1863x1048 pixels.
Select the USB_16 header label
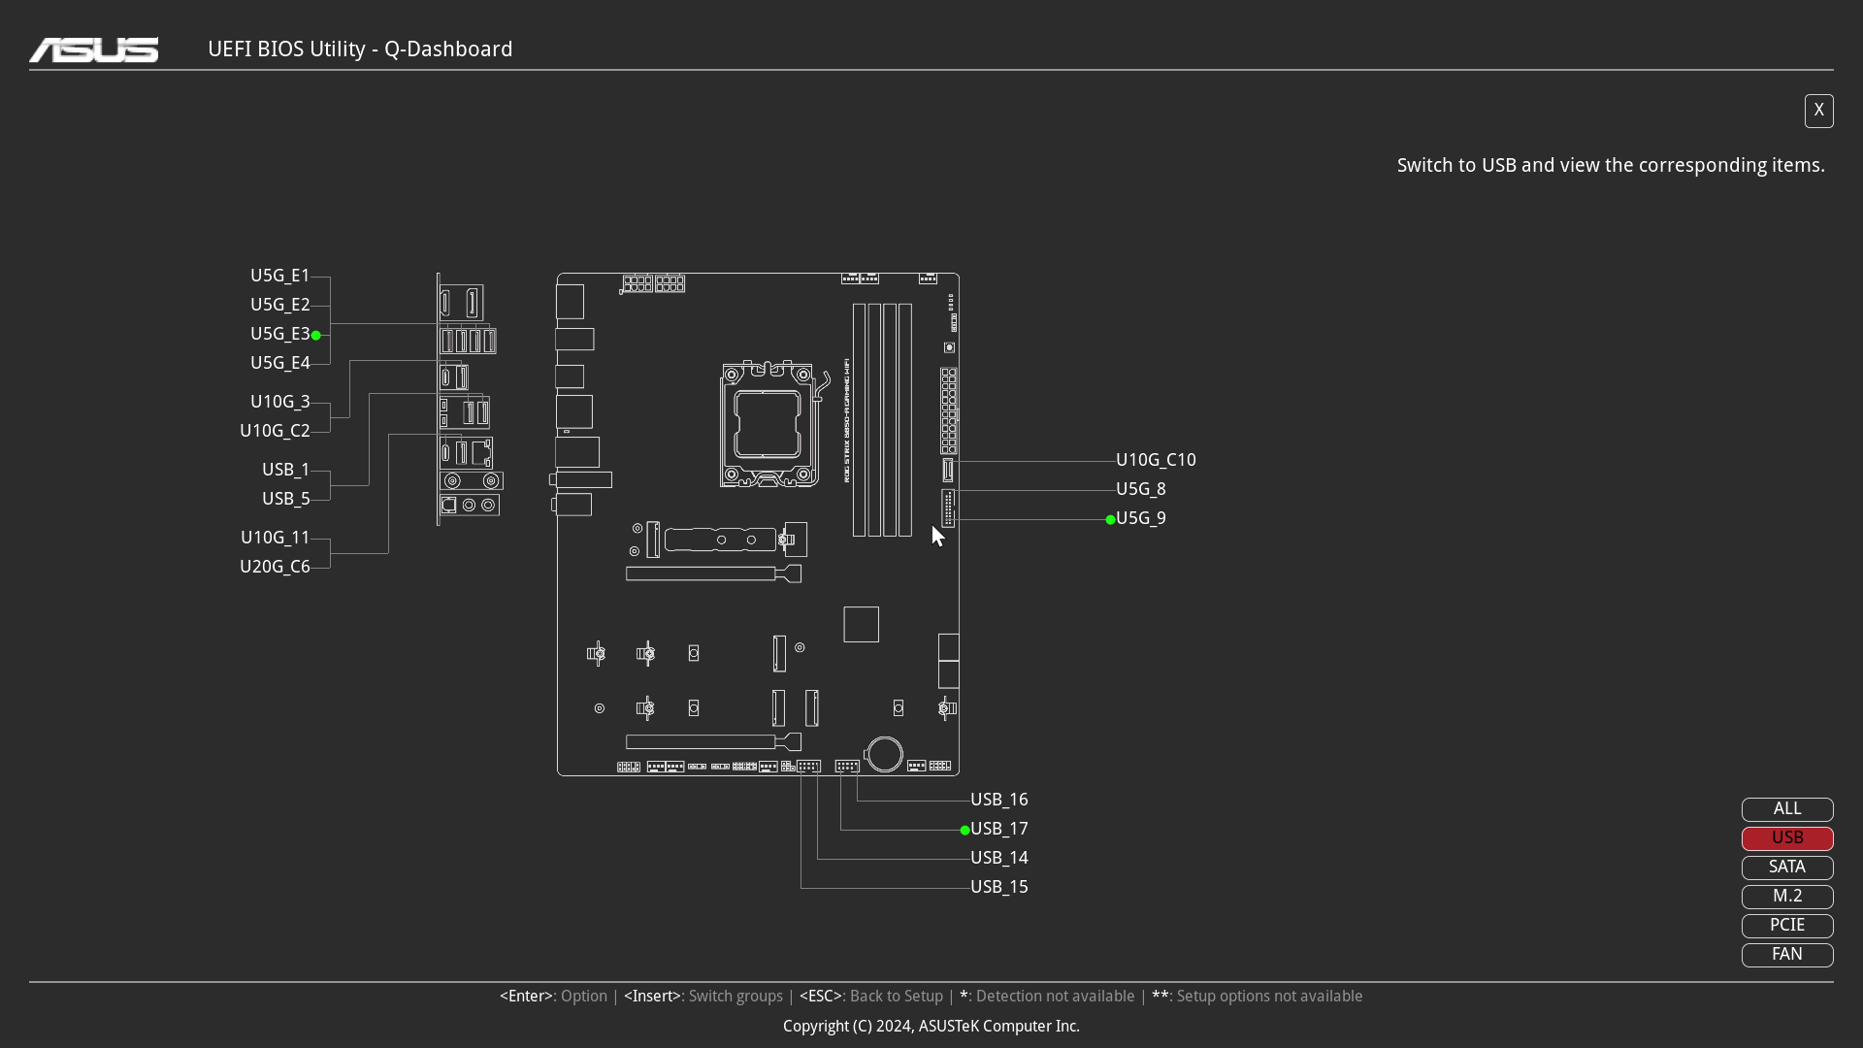point(999,800)
